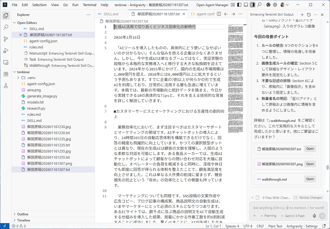Image resolution: width=330 pixels, height=229 pixels.
Task: Click the split editor icon
Action: [219, 14]
